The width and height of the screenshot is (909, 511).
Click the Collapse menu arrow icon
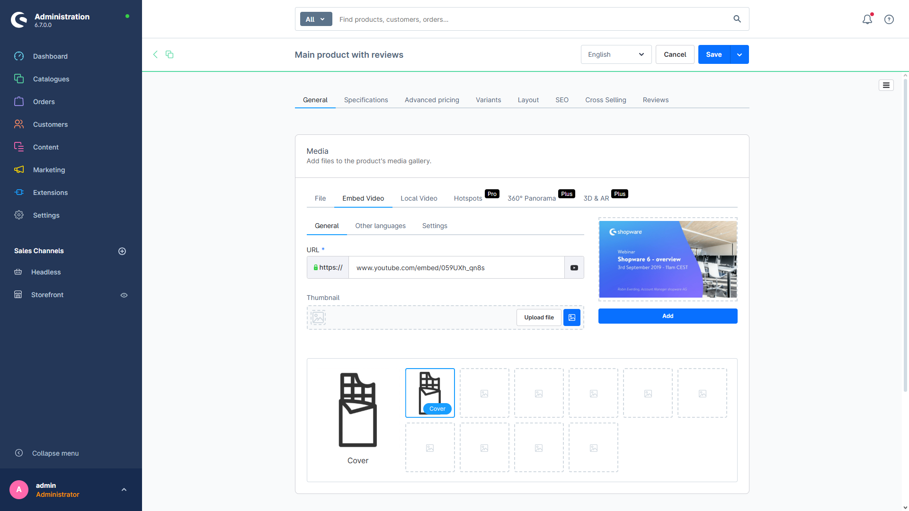tap(19, 453)
